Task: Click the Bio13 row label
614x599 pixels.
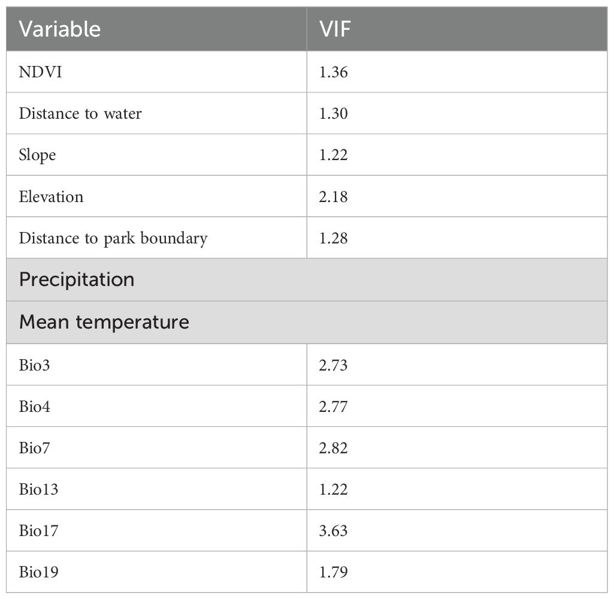Action: 38,489
